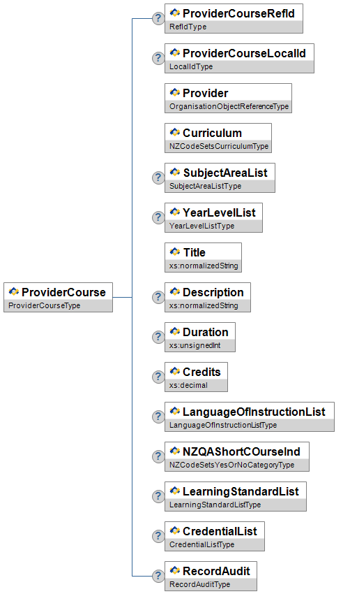Click the element icon inside the ProviderCourse box
Viewport: 350px width, 594px height.
[x=14, y=291]
